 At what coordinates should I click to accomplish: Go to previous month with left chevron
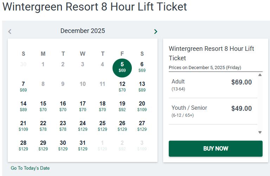pos(10,32)
